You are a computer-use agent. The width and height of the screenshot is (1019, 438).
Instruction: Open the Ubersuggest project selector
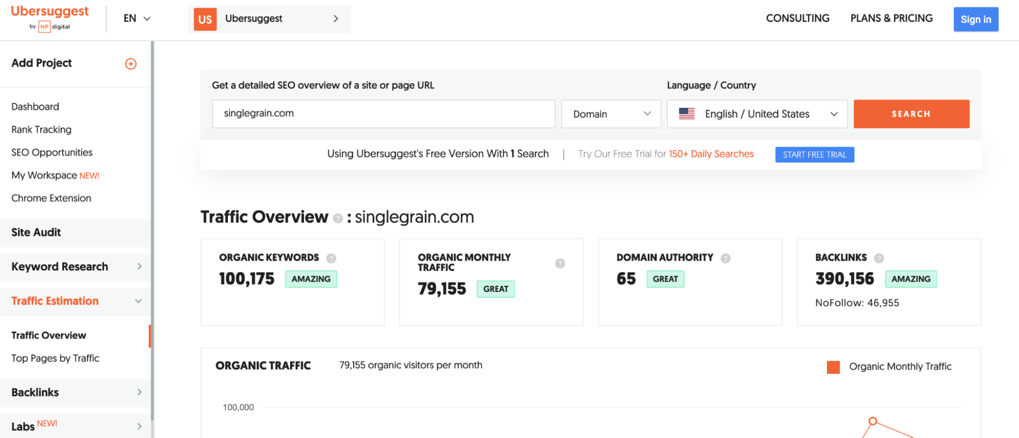point(270,19)
